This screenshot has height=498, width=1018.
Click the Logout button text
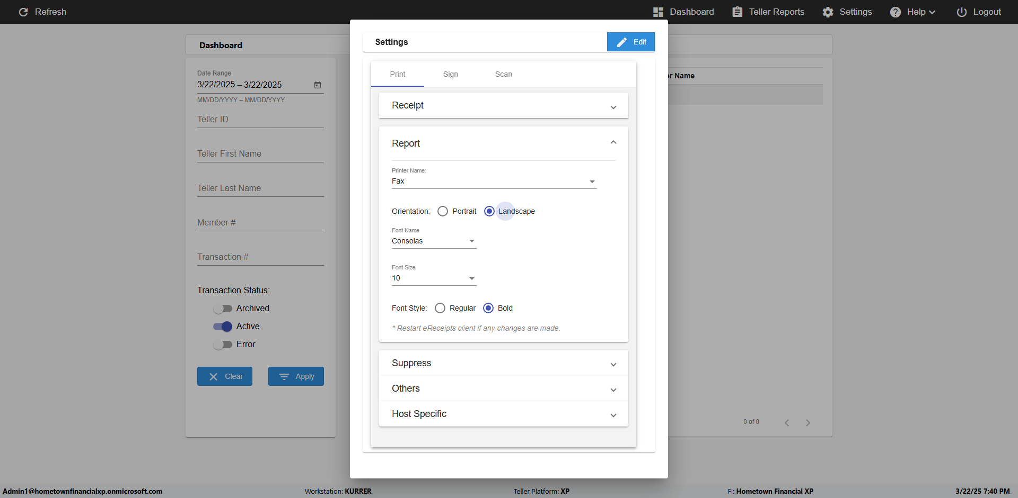[x=987, y=12]
